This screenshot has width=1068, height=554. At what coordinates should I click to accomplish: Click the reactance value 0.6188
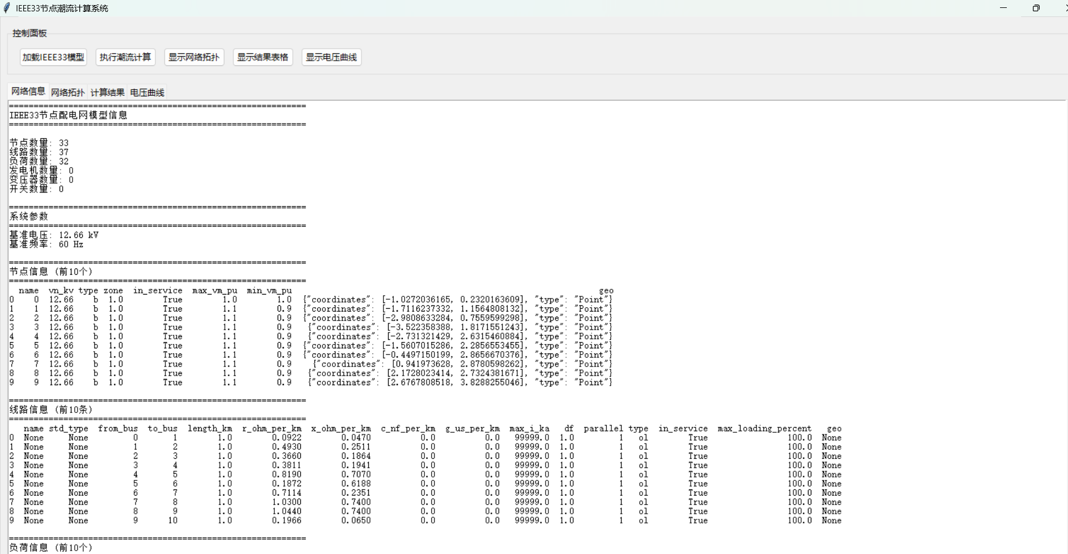(356, 484)
